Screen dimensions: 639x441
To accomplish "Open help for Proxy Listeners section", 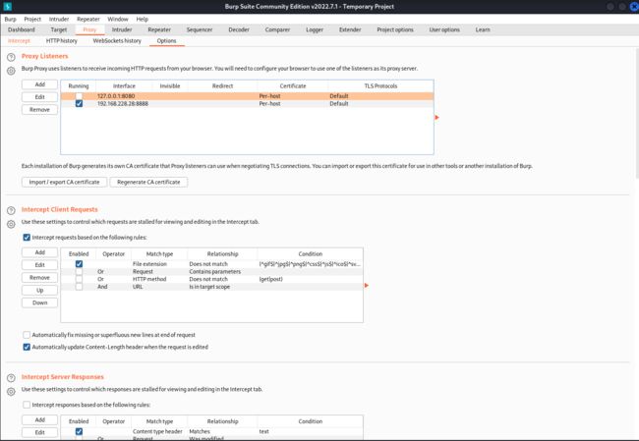I will [x=11, y=57].
